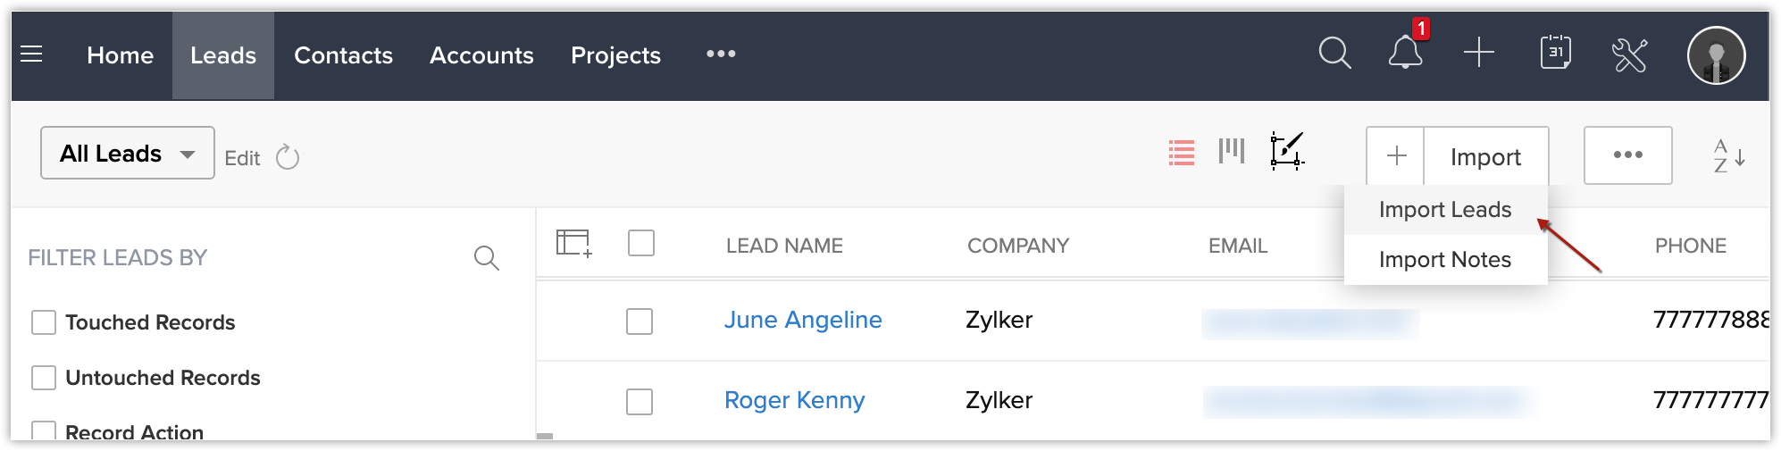Open the Roger Kenny lead record
The image size is (1781, 451).
(x=794, y=400)
